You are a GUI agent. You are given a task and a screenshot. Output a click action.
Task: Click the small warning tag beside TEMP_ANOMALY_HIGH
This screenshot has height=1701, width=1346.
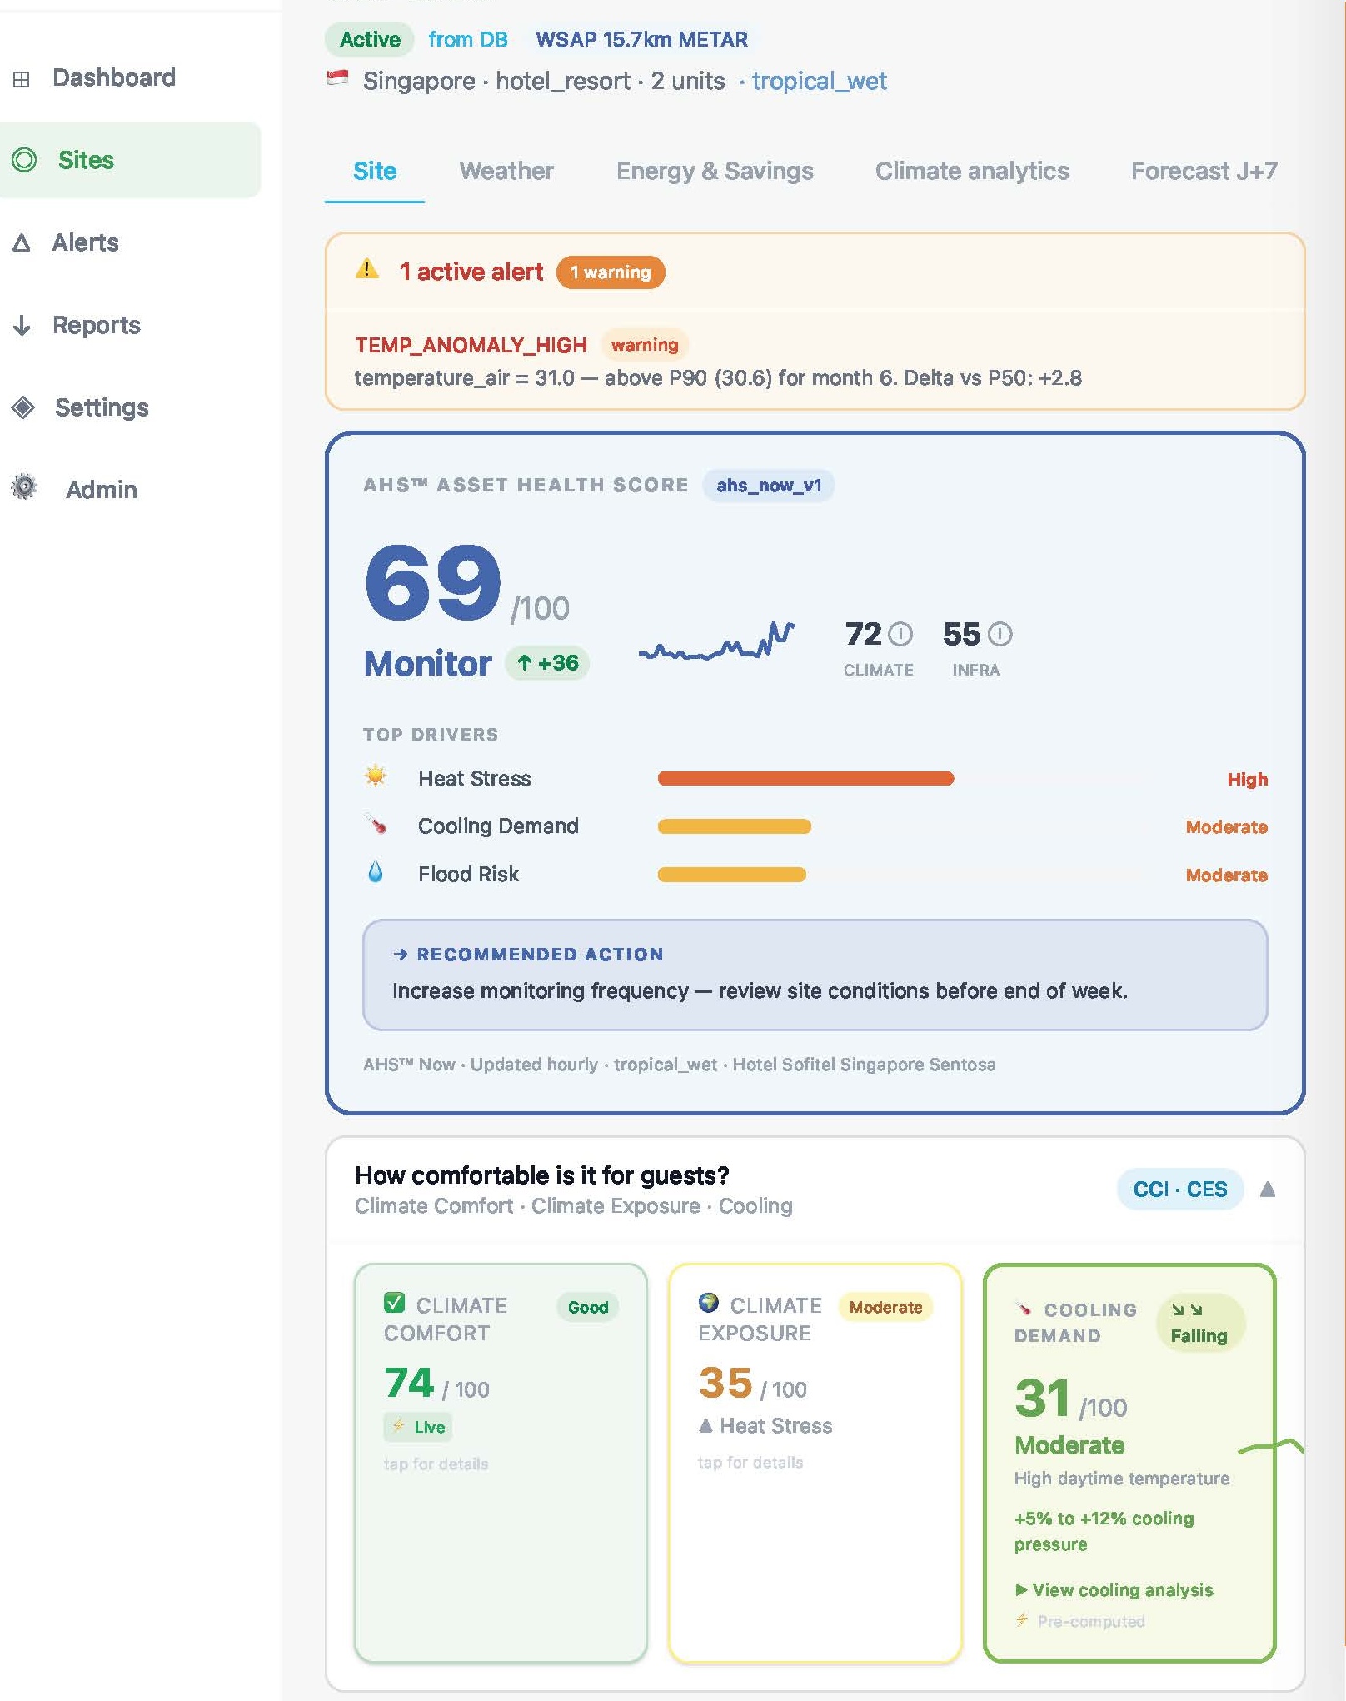644,345
